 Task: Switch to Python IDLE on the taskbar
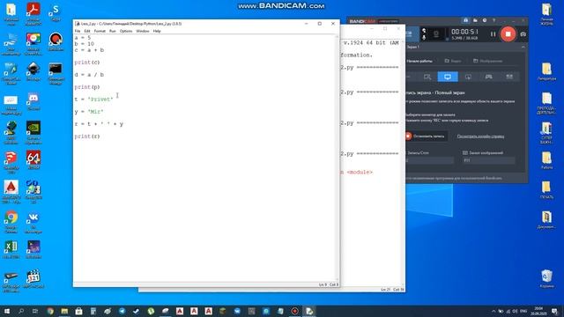click(309, 311)
